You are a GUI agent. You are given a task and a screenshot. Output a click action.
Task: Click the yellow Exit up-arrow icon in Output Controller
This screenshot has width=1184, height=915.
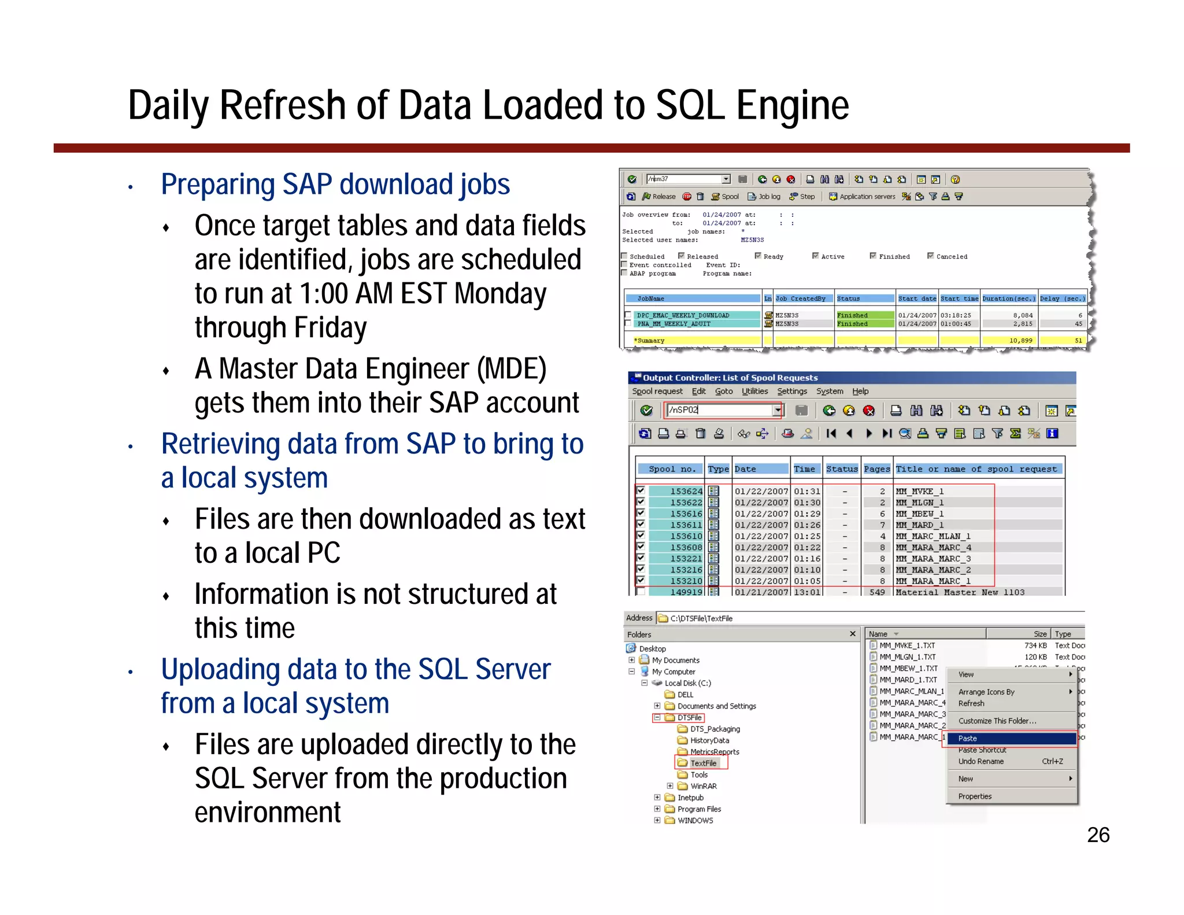click(x=849, y=411)
